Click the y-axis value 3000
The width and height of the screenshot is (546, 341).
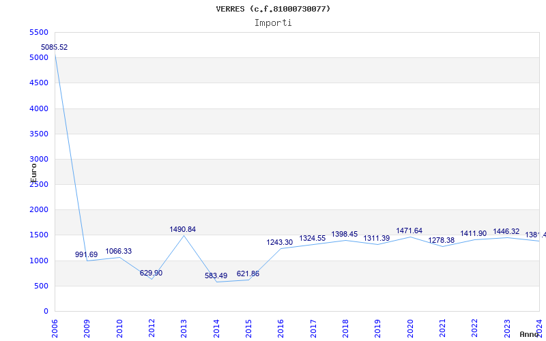(x=39, y=160)
